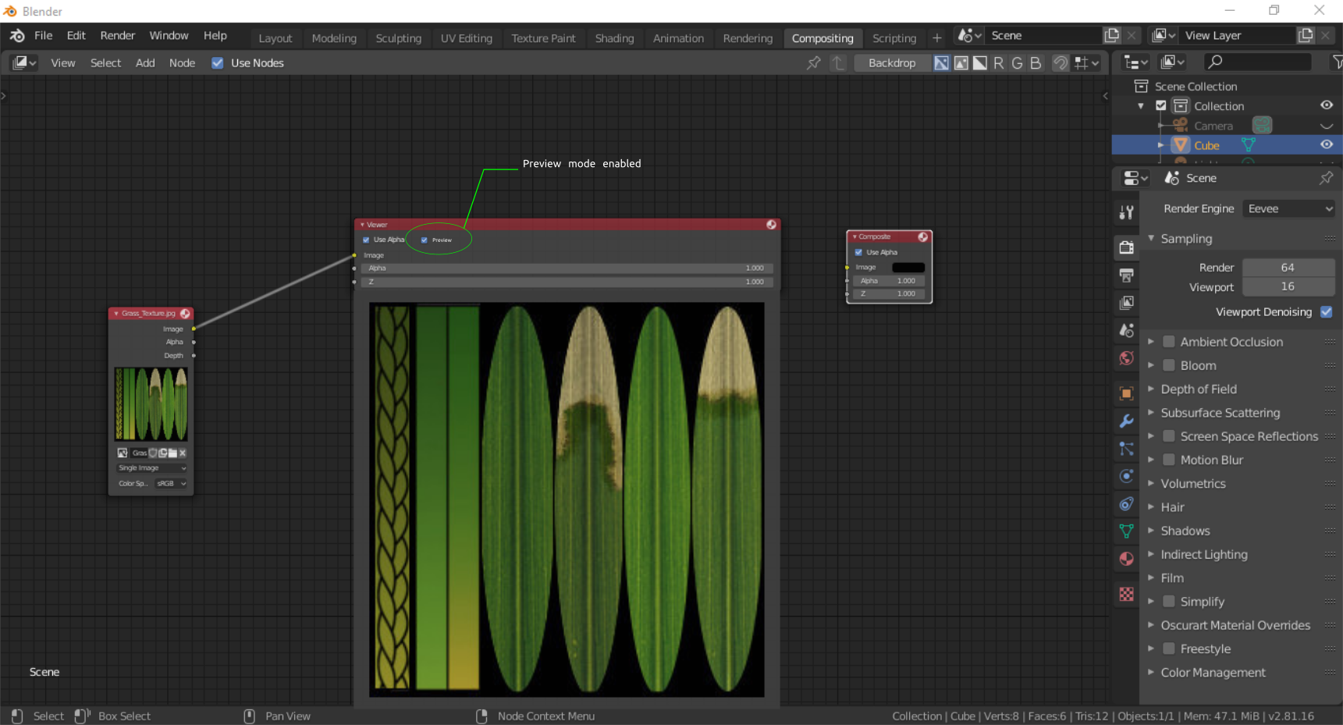This screenshot has width=1343, height=725.
Task: Open the Modifiers wrench tab
Action: pos(1126,421)
